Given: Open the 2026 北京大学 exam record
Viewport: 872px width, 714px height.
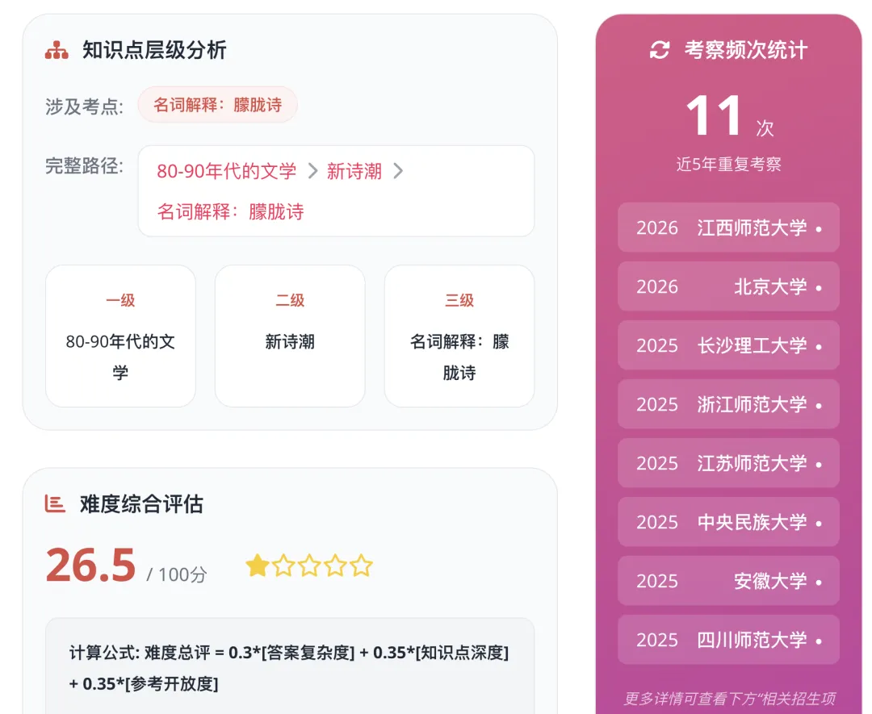Looking at the screenshot, I should tap(728, 286).
